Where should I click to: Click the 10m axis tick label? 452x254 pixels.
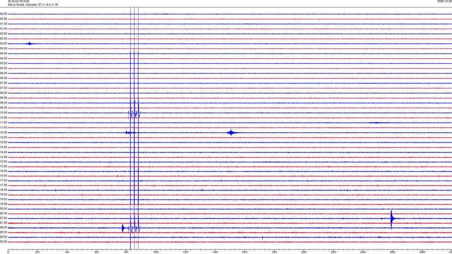tap(156, 252)
